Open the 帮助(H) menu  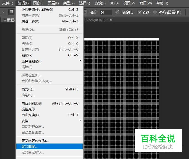pyautogui.click(x=162, y=3)
